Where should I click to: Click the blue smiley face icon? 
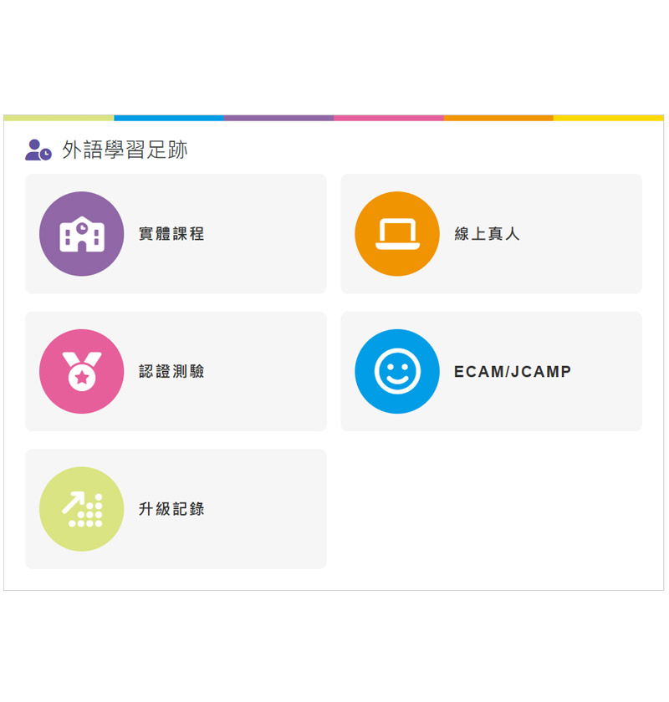(x=396, y=371)
